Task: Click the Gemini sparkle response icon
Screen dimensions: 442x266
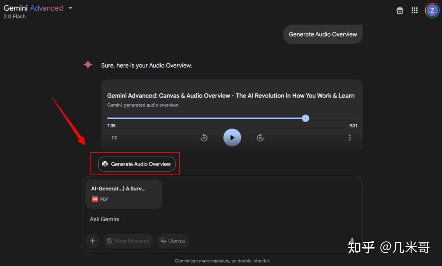Action: tap(88, 65)
